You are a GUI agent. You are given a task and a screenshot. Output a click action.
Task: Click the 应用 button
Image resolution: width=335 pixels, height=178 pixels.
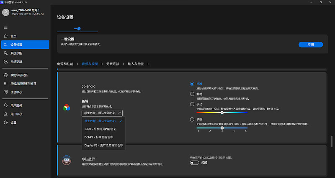[311, 45]
